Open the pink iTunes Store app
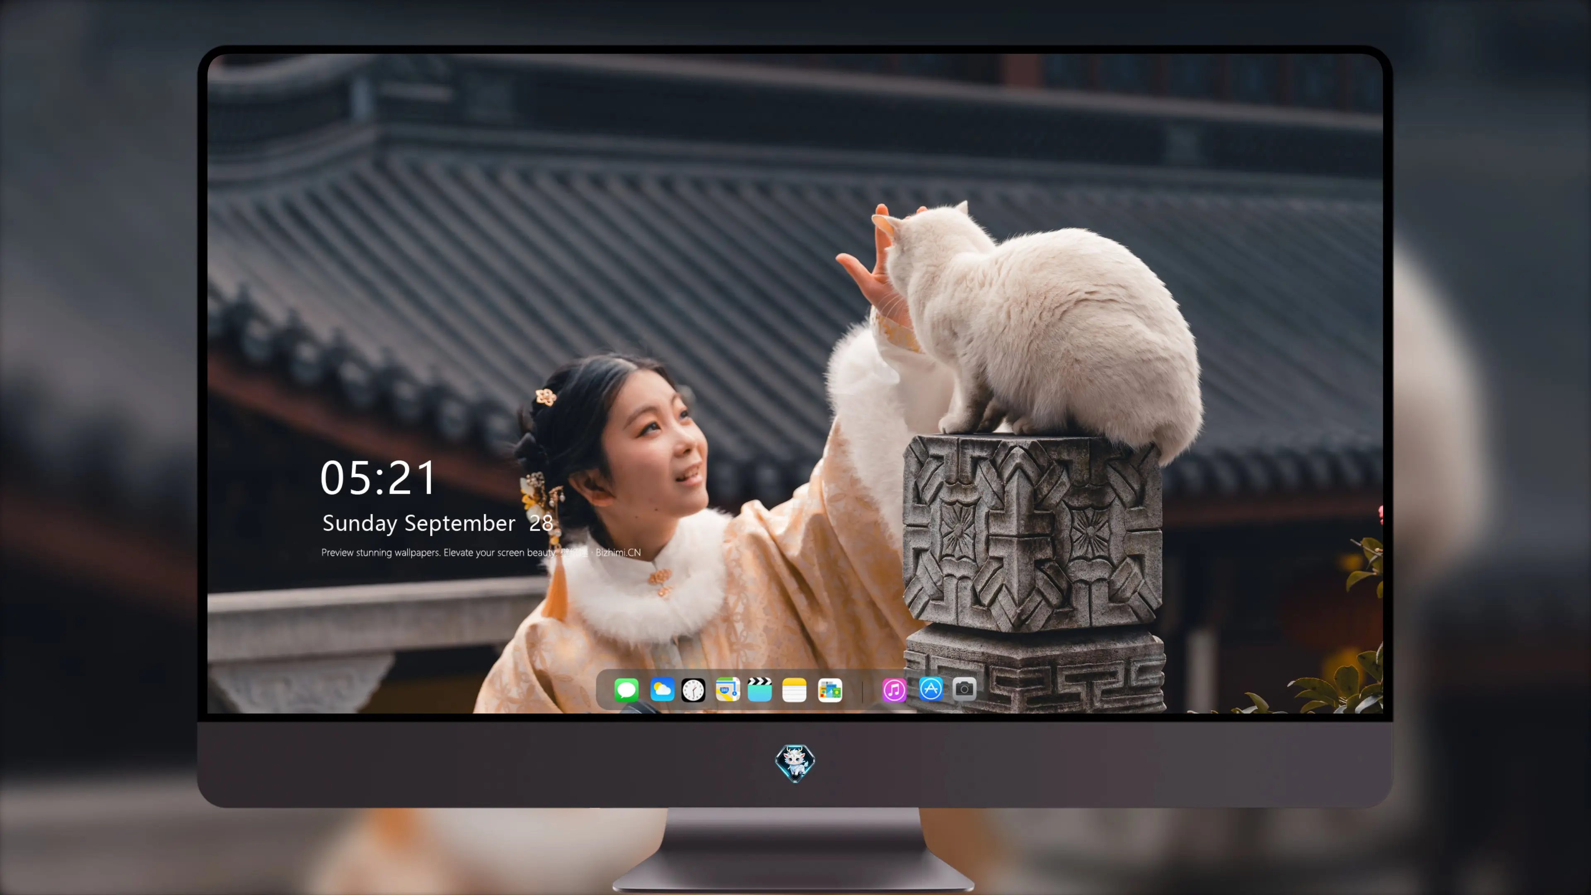The width and height of the screenshot is (1591, 895). coord(895,690)
